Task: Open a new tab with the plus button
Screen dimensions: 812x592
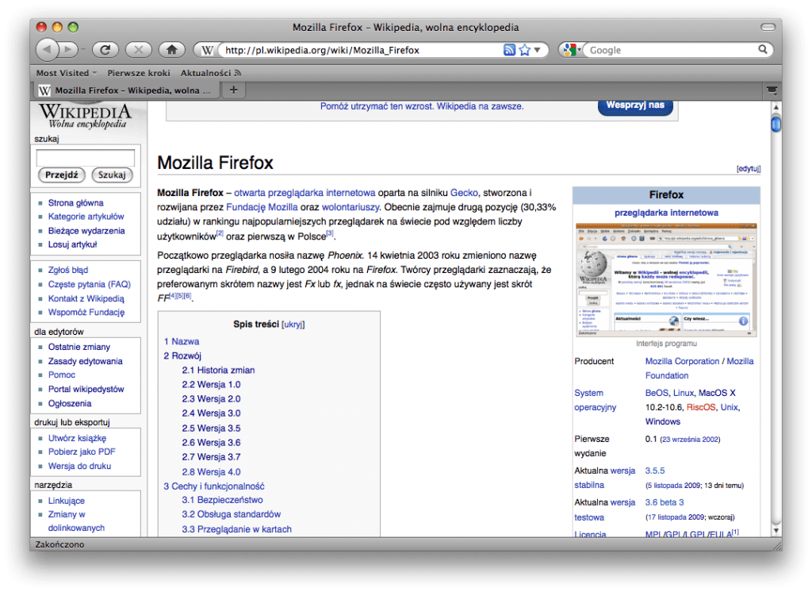Action: tap(234, 90)
